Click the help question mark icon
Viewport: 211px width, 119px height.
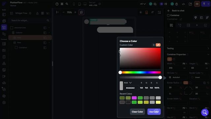(57, 4)
